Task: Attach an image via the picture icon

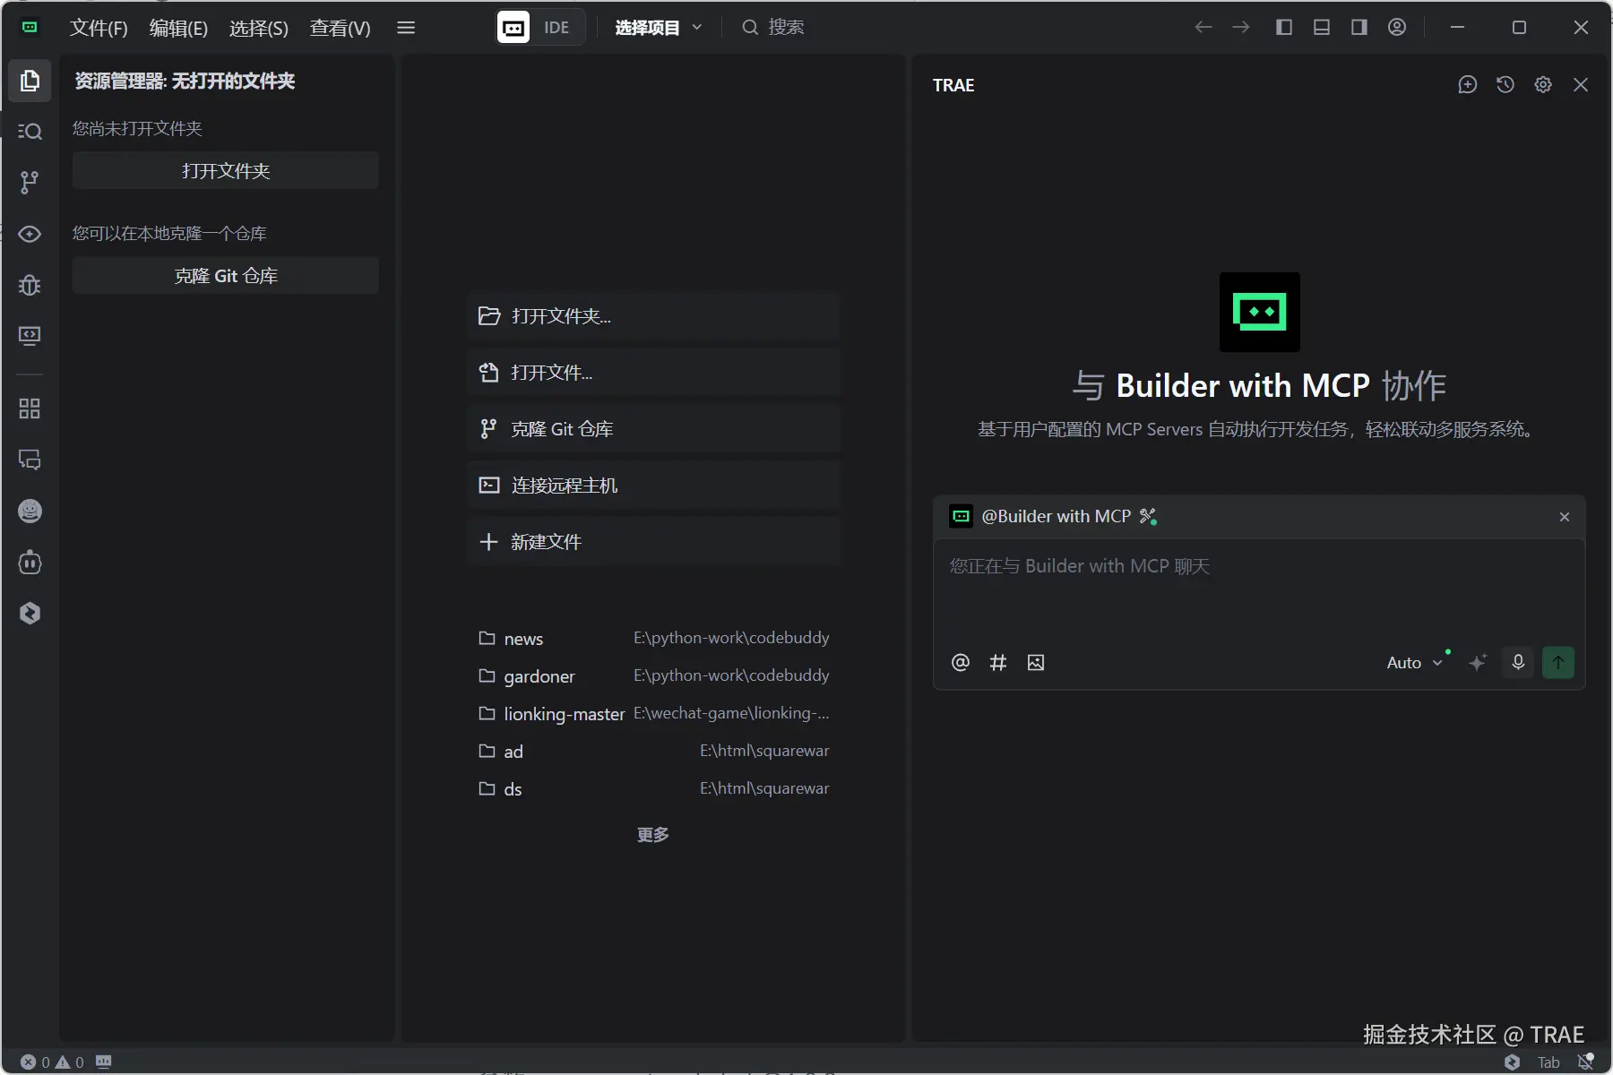Action: pyautogui.click(x=1036, y=663)
